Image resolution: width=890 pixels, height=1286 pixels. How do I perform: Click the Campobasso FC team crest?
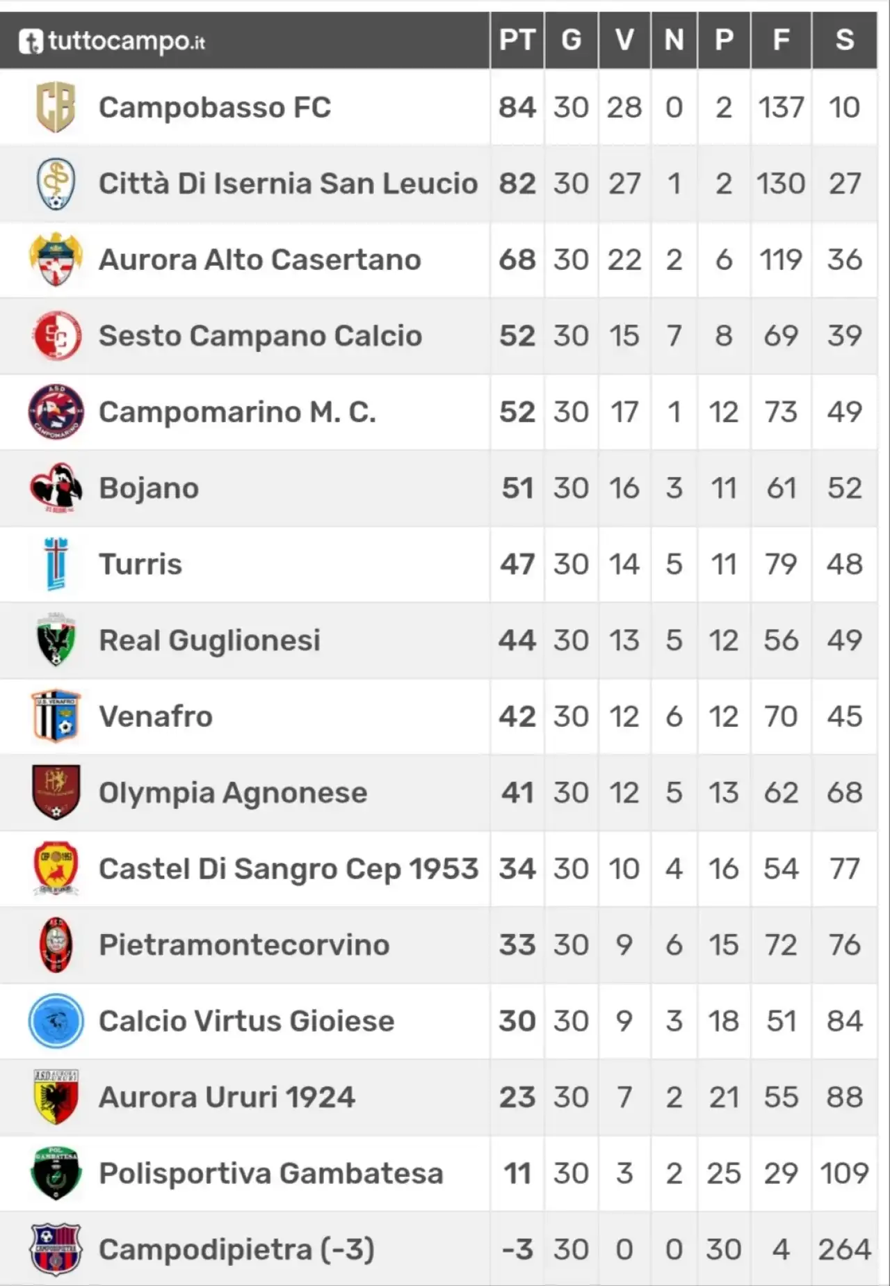56,107
